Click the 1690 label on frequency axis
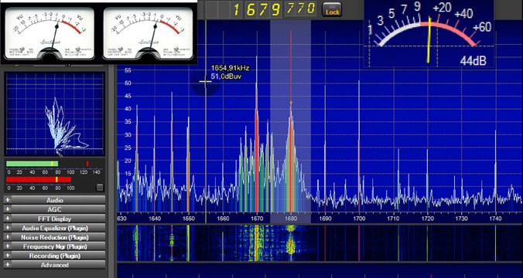 tap(325, 219)
